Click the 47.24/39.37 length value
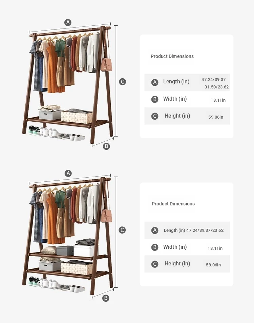 213,80
